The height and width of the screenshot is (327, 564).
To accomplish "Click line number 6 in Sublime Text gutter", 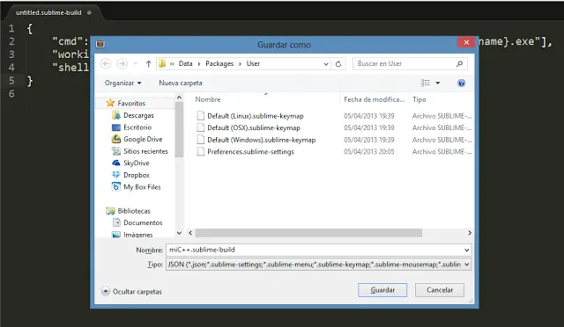I will click(11, 94).
